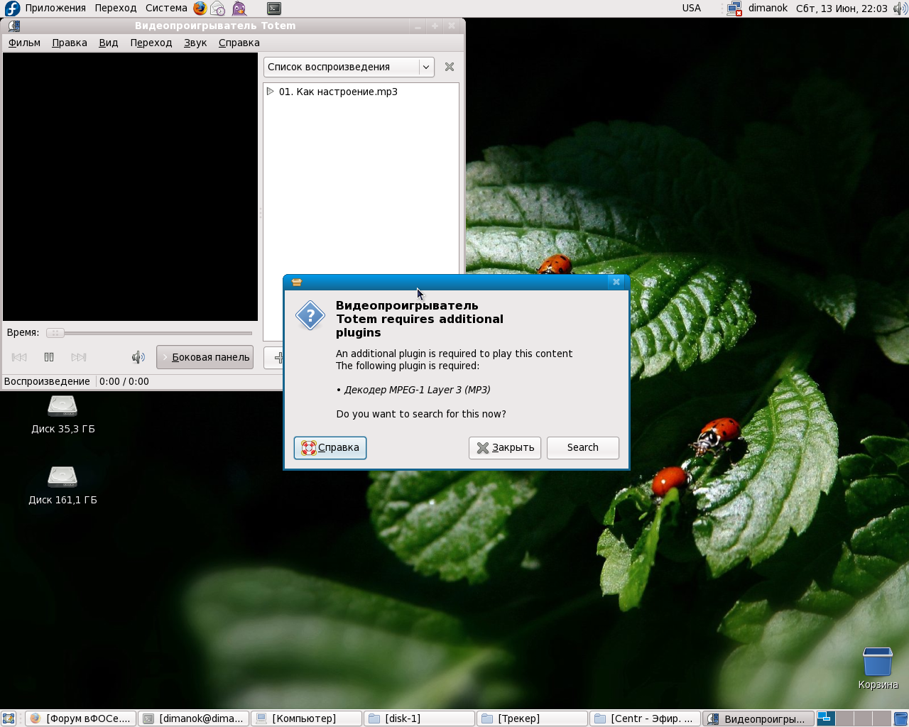Click the volume speaker icon in Totem
Screen dimensions: 909x727
[138, 357]
